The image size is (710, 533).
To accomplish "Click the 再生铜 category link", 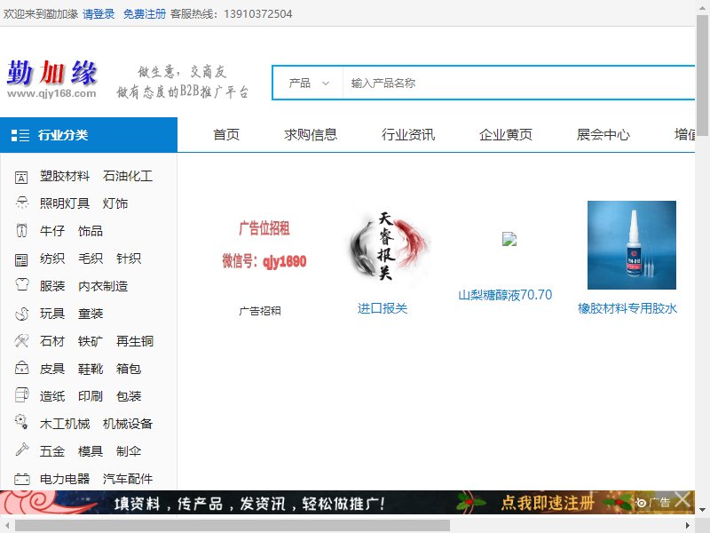I will click(x=135, y=341).
